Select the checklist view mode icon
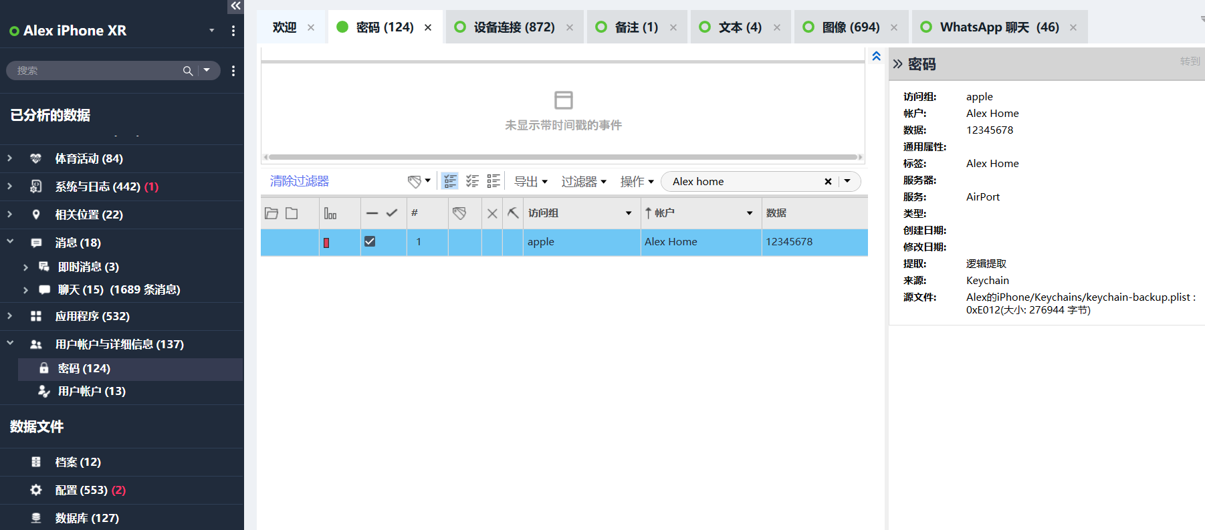This screenshot has width=1205, height=530. pos(472,181)
